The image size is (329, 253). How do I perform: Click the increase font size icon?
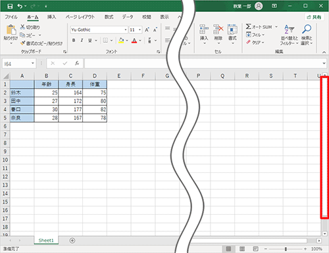pos(147,30)
